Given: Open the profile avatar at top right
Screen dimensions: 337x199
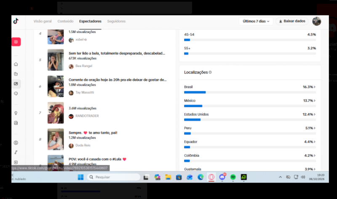Looking at the screenshot, I should [317, 21].
